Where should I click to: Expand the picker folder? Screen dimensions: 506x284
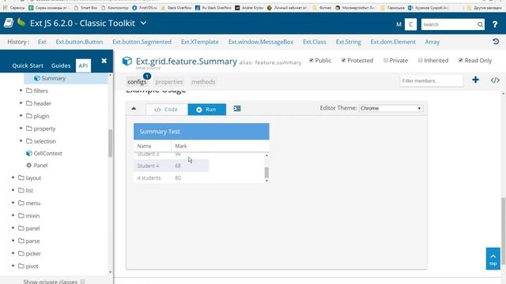click(13, 253)
